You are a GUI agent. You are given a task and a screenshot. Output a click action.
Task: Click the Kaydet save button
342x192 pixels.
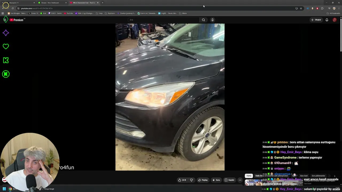tap(229, 180)
